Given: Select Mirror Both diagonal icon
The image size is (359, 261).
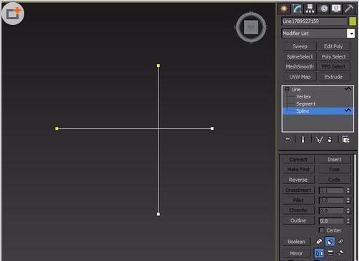Looking at the screenshot, I should coord(340,253).
